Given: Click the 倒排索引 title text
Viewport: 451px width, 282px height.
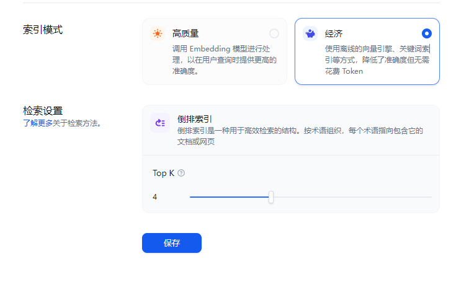Looking at the screenshot, I should [x=194, y=119].
